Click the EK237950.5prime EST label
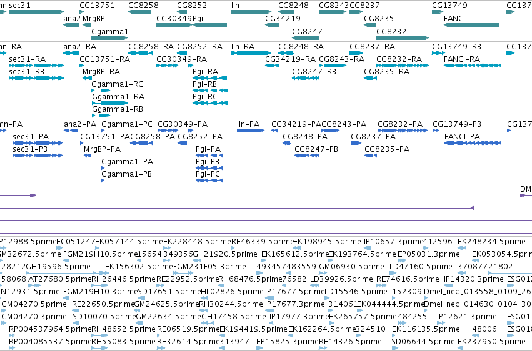The width and height of the screenshot is (532, 351). pos(491,342)
